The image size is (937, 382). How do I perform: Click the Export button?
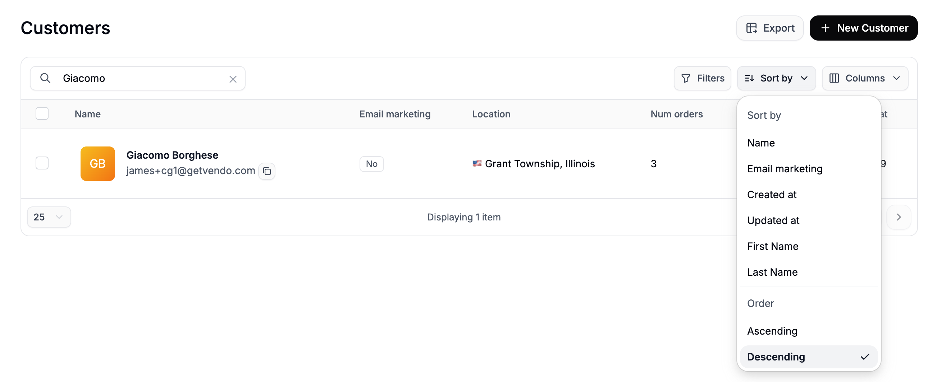[x=770, y=28]
